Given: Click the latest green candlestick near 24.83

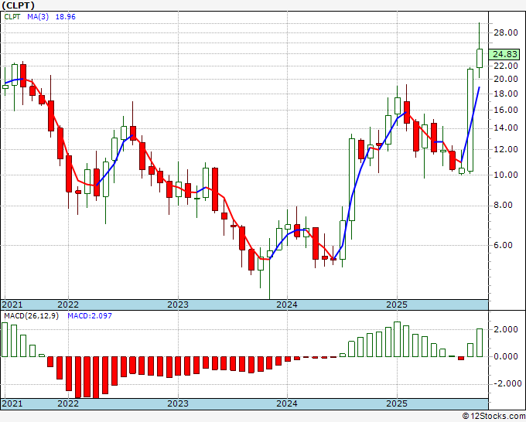Looking at the screenshot, I should pyautogui.click(x=480, y=58).
